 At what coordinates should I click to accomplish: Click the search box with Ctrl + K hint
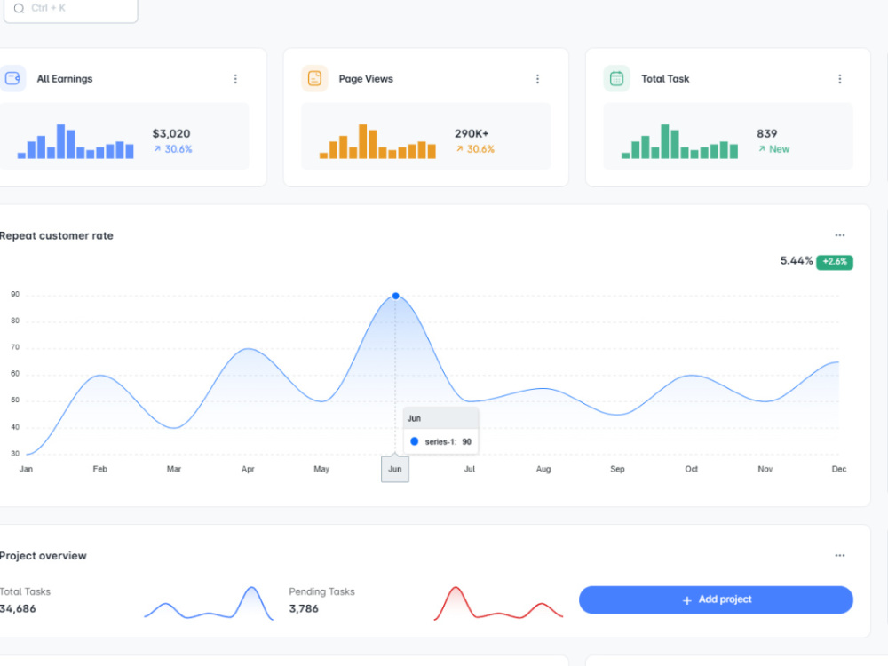tap(70, 9)
